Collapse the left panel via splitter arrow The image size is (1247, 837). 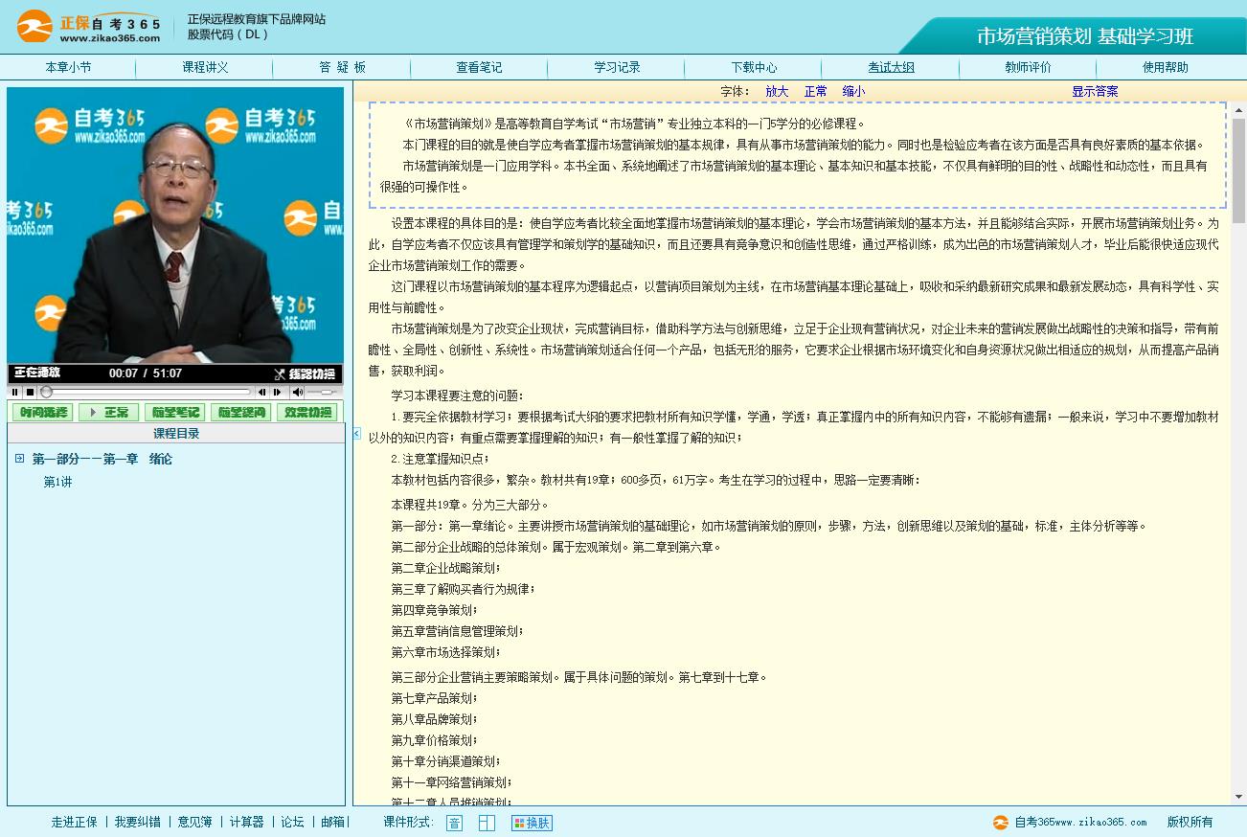356,434
